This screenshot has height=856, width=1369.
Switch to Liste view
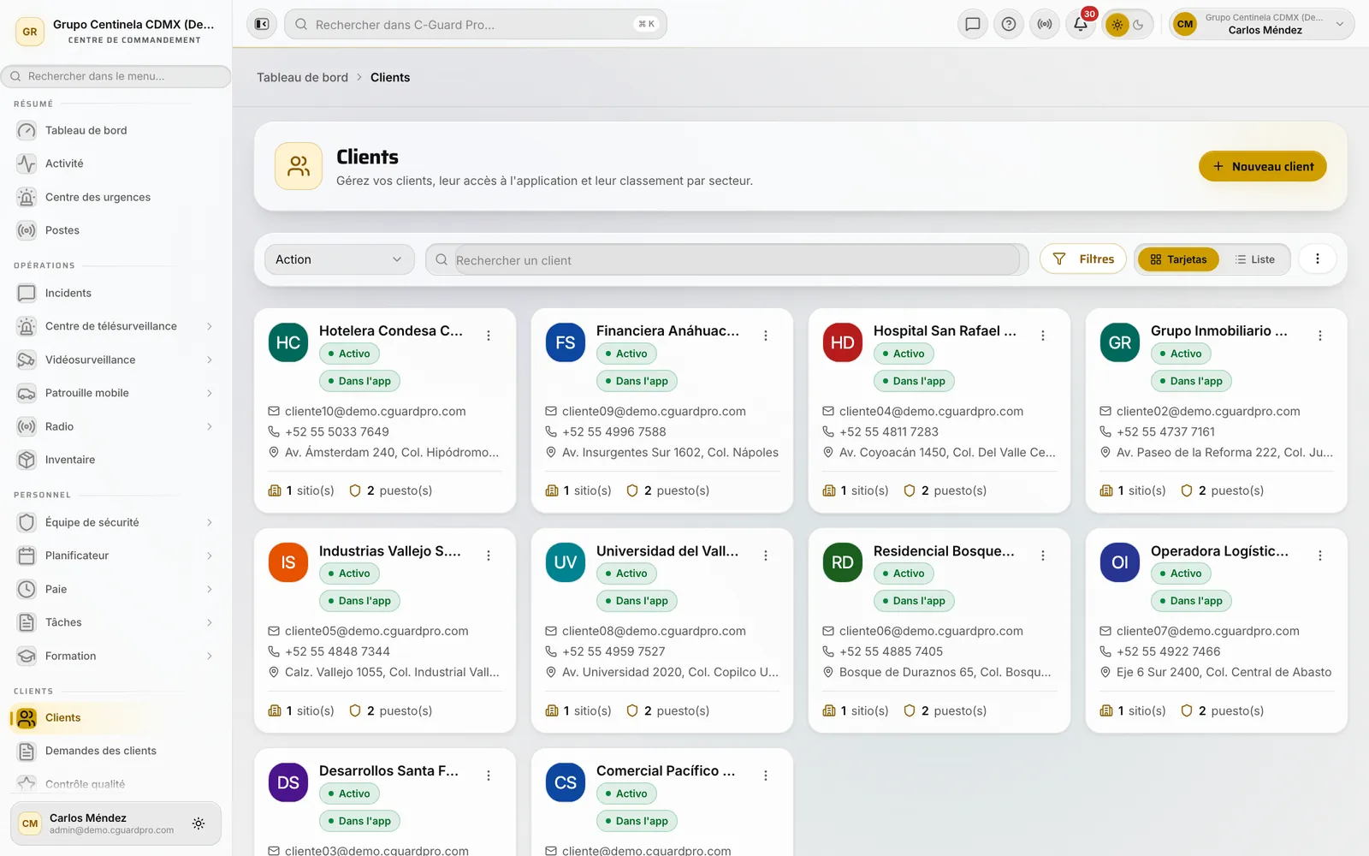pos(1255,259)
